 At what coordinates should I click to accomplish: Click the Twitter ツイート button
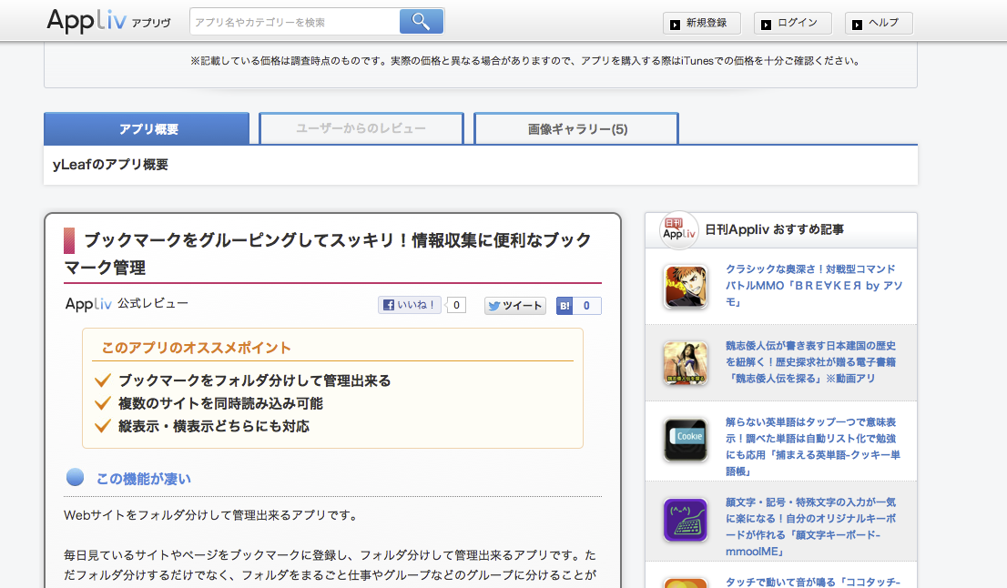click(515, 306)
